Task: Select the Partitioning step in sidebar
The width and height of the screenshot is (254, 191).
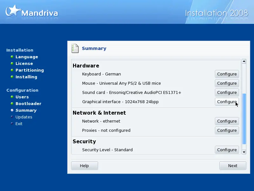Action: pos(30,70)
